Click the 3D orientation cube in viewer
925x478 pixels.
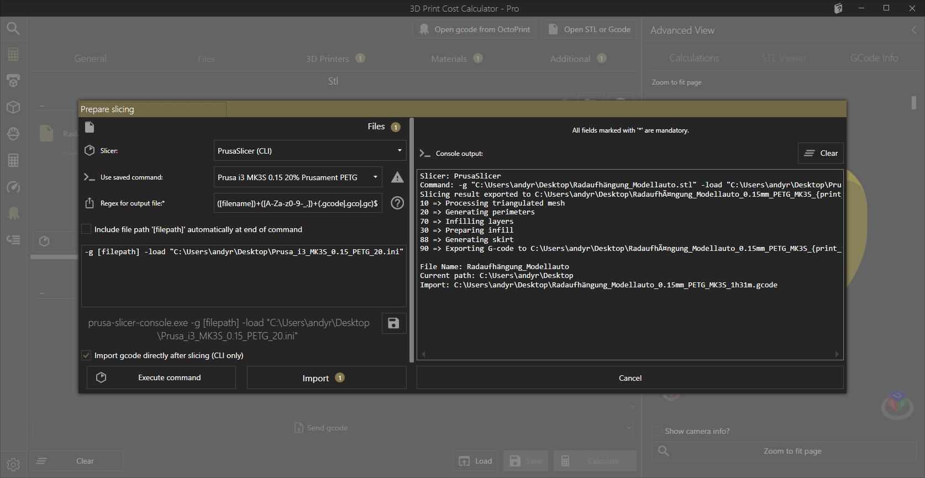pyautogui.click(x=897, y=406)
